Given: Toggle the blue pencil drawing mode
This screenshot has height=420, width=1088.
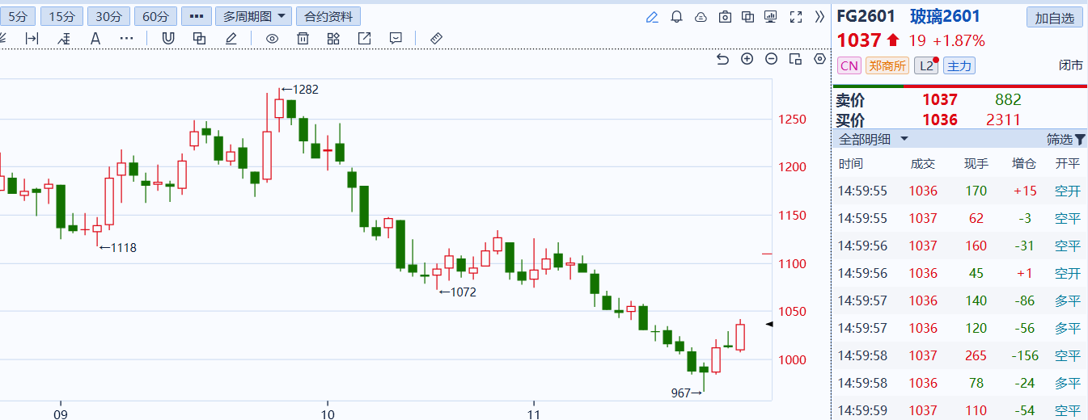Looking at the screenshot, I should (653, 17).
